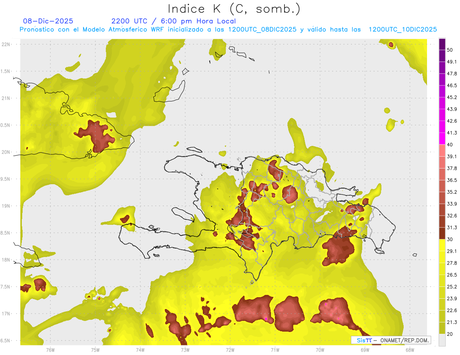460x355 pixels.
Task: Click the '27.8' colorbar value
Action: coord(452,263)
